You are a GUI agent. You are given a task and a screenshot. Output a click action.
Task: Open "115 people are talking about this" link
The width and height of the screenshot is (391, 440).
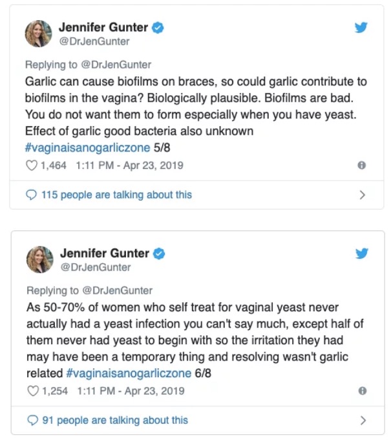[116, 195]
